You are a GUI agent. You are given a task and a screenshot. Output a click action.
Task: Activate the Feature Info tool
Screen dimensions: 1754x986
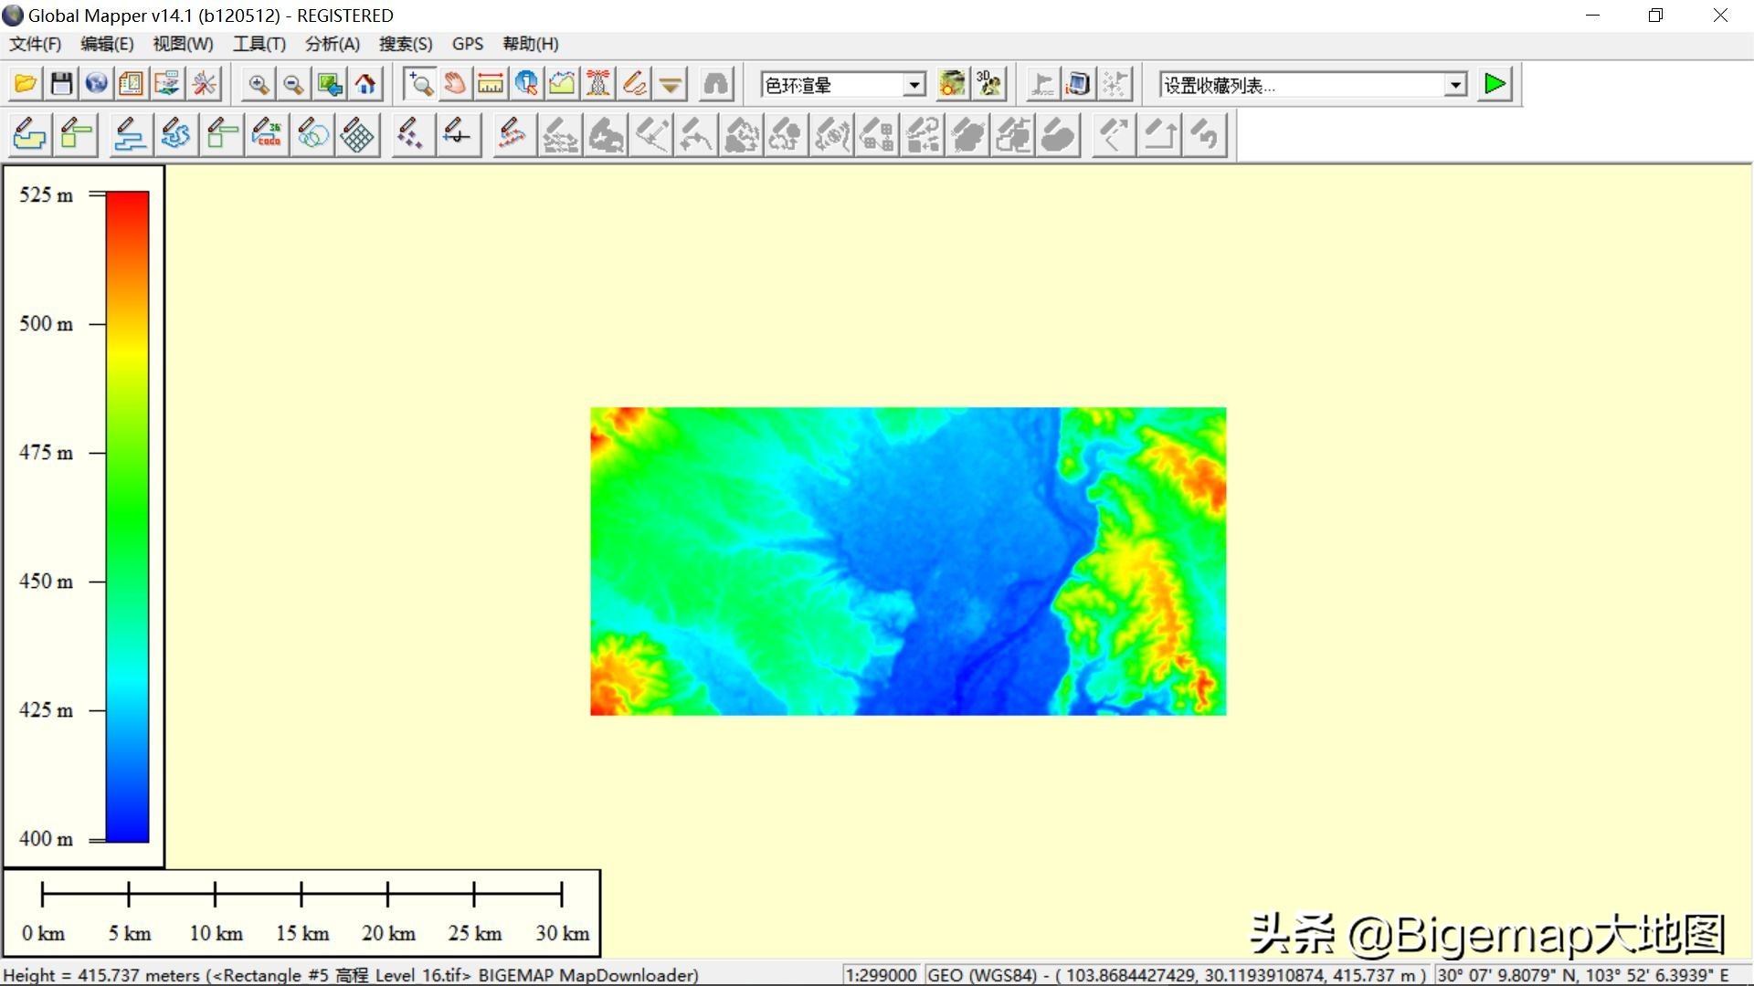[x=526, y=85]
